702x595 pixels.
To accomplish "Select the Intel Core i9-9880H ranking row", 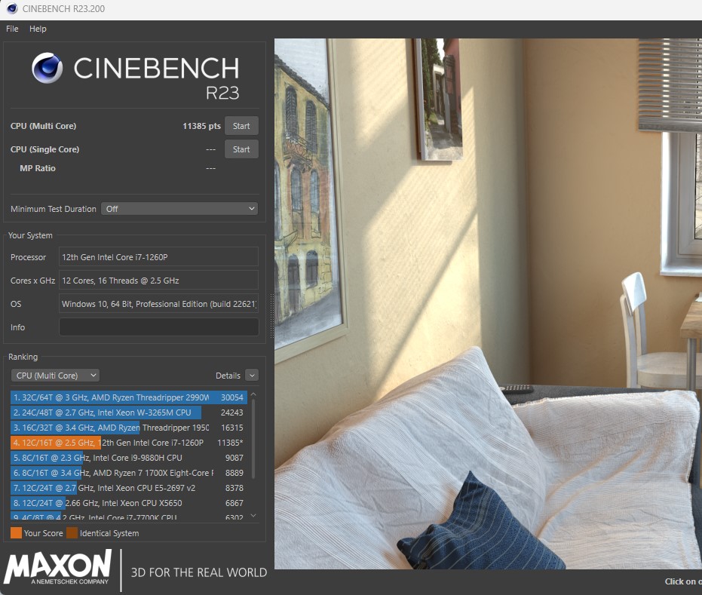I will 128,458.
